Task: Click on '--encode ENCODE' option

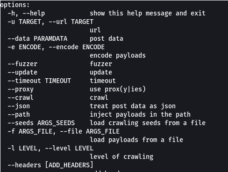Action: (77, 47)
